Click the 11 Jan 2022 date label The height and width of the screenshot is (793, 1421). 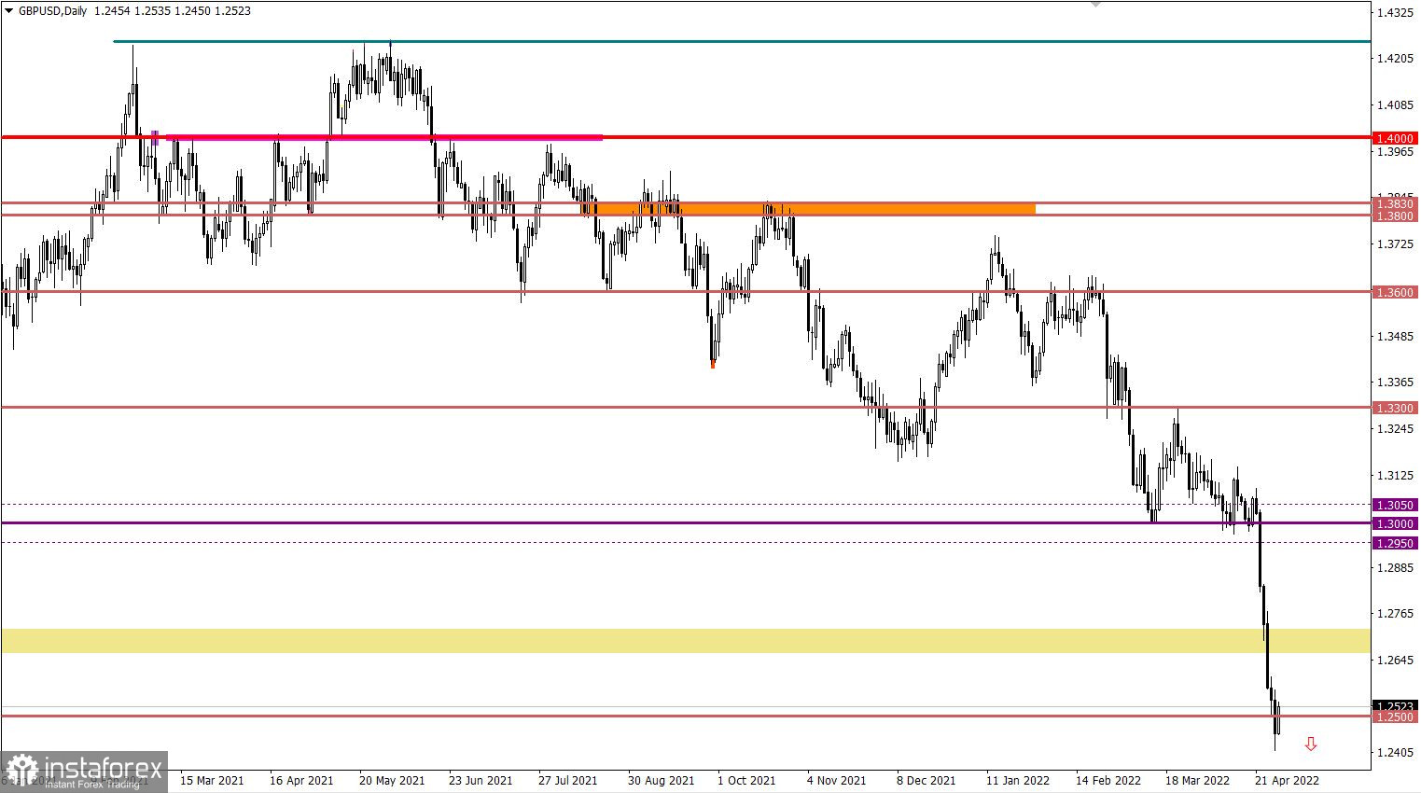tap(1017, 780)
